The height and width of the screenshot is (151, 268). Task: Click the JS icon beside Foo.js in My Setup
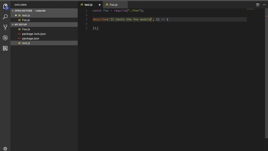click(19, 29)
